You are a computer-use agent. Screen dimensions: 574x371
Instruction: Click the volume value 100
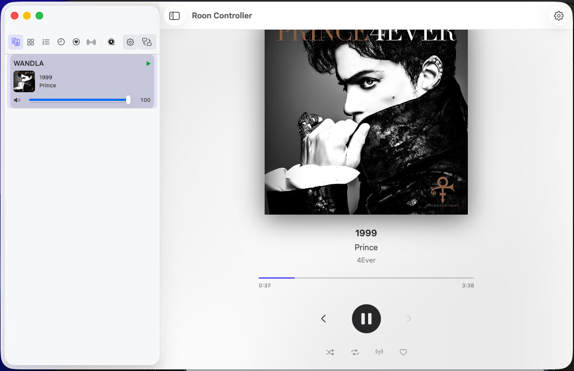[146, 100]
